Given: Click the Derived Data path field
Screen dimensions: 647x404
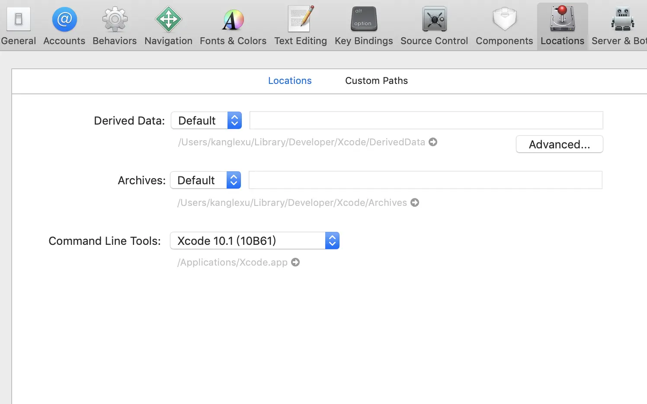Looking at the screenshot, I should coord(426,120).
